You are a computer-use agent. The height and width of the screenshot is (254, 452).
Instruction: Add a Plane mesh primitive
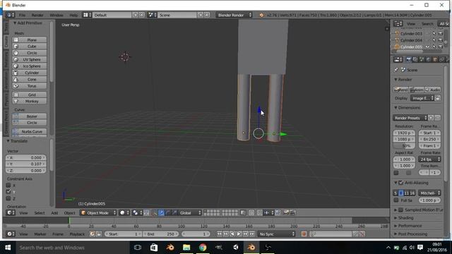[30, 40]
